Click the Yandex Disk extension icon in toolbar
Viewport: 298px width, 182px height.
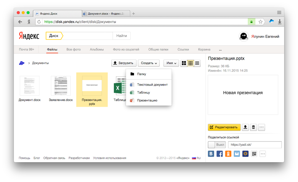click(x=271, y=21)
